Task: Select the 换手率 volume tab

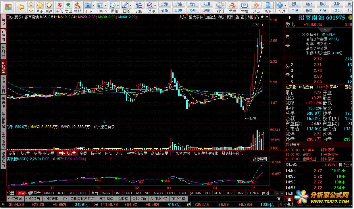Action: click(96, 154)
